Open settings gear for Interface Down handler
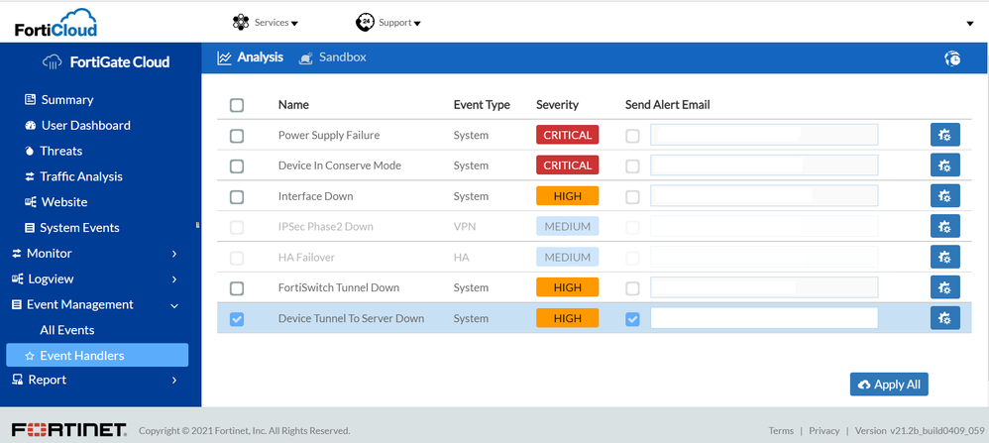This screenshot has height=443, width=989. click(x=944, y=196)
